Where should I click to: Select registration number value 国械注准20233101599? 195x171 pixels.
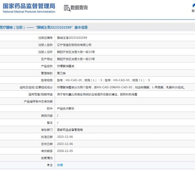(72, 38)
